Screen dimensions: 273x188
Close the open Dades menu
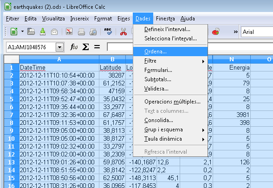point(143,19)
